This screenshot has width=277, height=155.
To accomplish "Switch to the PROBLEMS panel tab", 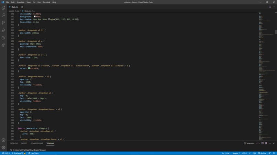I will click(x=14, y=143).
